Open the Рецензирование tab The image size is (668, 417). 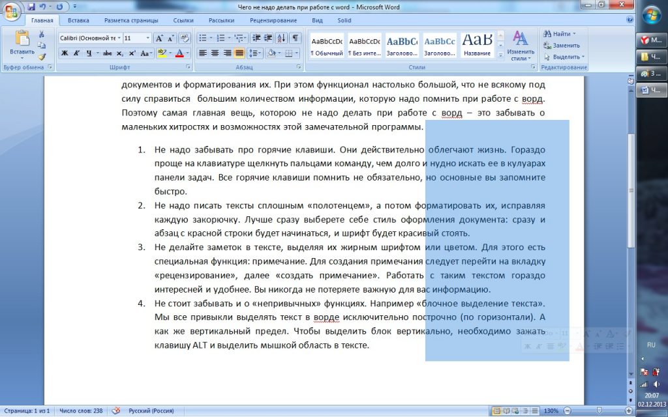coord(273,20)
